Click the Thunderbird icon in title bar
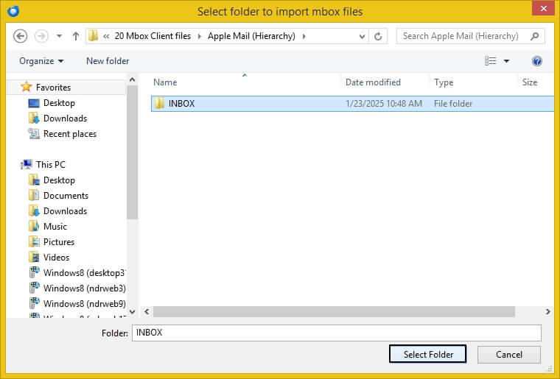This screenshot has height=379, width=560. [12, 11]
